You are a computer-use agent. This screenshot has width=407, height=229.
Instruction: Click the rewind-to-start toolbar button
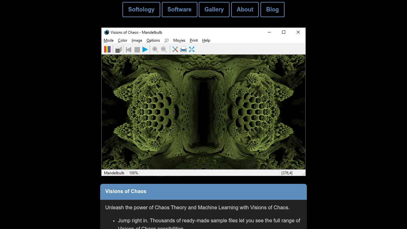128,49
